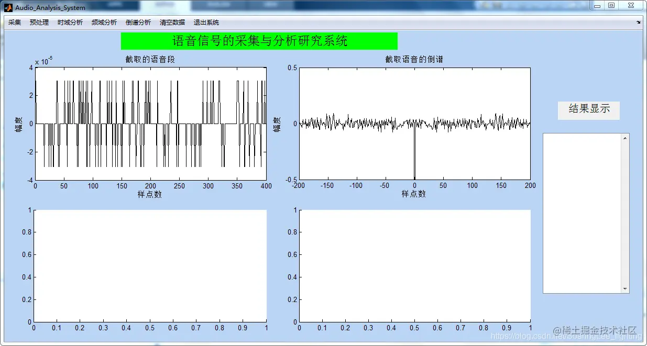Open the 时域分析 menu
This screenshot has width=647, height=346.
tap(70, 23)
